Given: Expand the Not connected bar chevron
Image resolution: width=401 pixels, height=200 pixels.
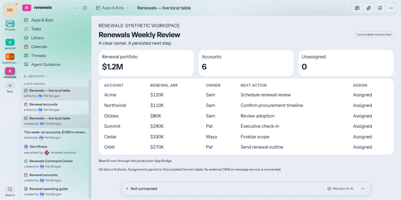Looking at the screenshot, I should [363, 189].
